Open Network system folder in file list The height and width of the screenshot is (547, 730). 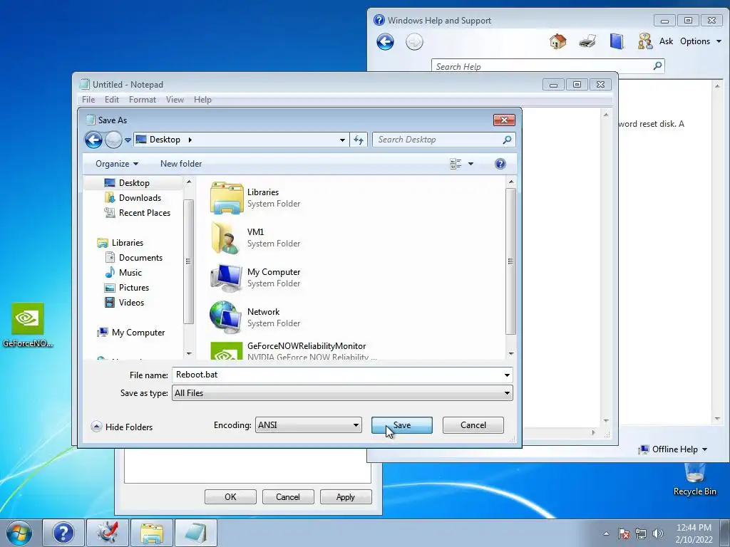click(255, 318)
